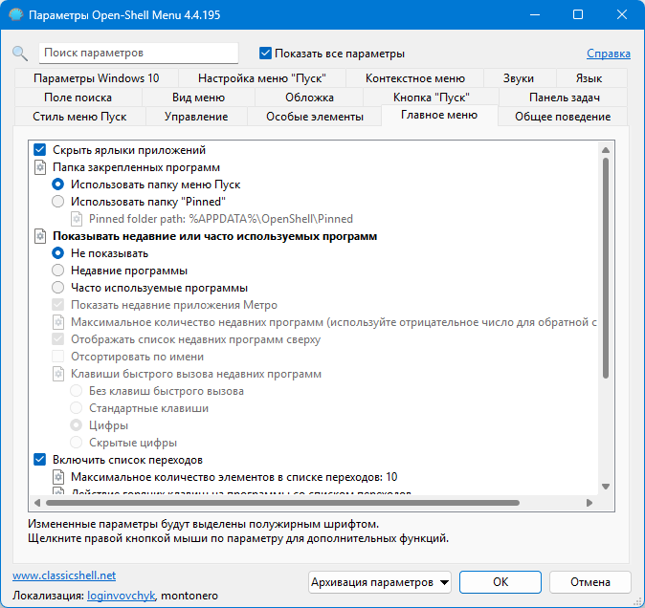Click settings icon beside Папка закрепленных программ
Screen dimensions: 645x608
pos(40,167)
